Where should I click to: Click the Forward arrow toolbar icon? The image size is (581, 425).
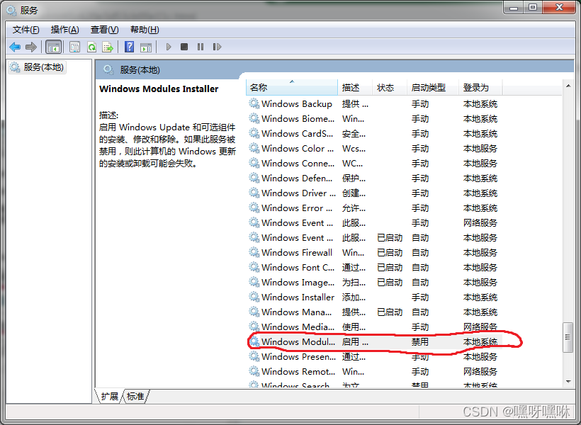pyautogui.click(x=30, y=47)
